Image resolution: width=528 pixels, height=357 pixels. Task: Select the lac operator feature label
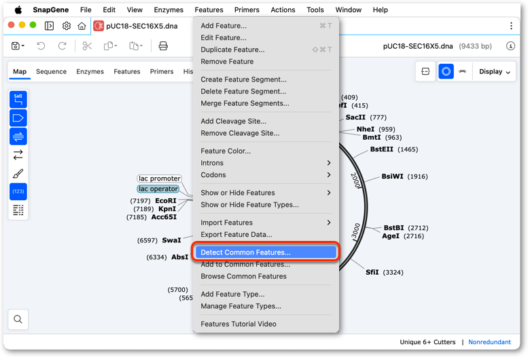pyautogui.click(x=158, y=189)
